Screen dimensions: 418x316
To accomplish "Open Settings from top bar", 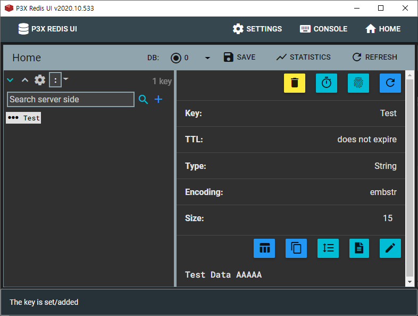I will click(x=257, y=29).
